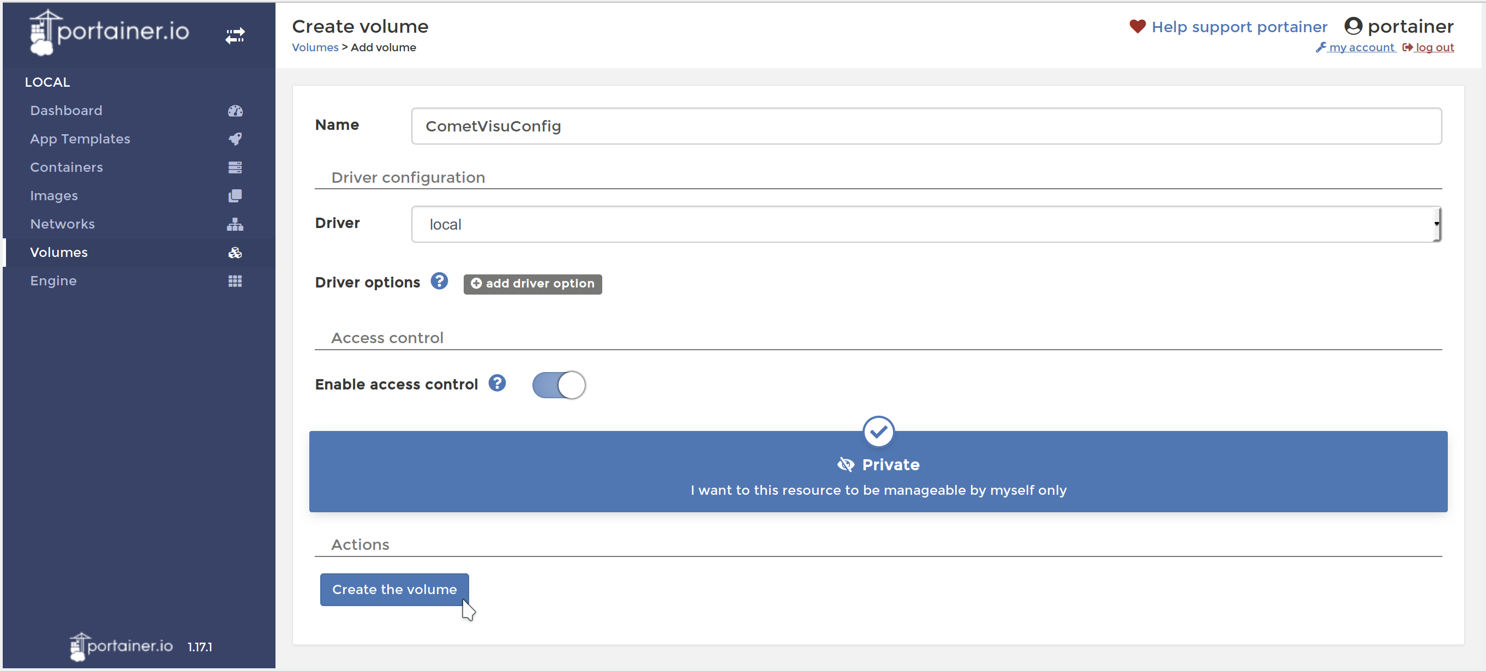
Task: Select the Private ownership option
Action: (x=877, y=471)
